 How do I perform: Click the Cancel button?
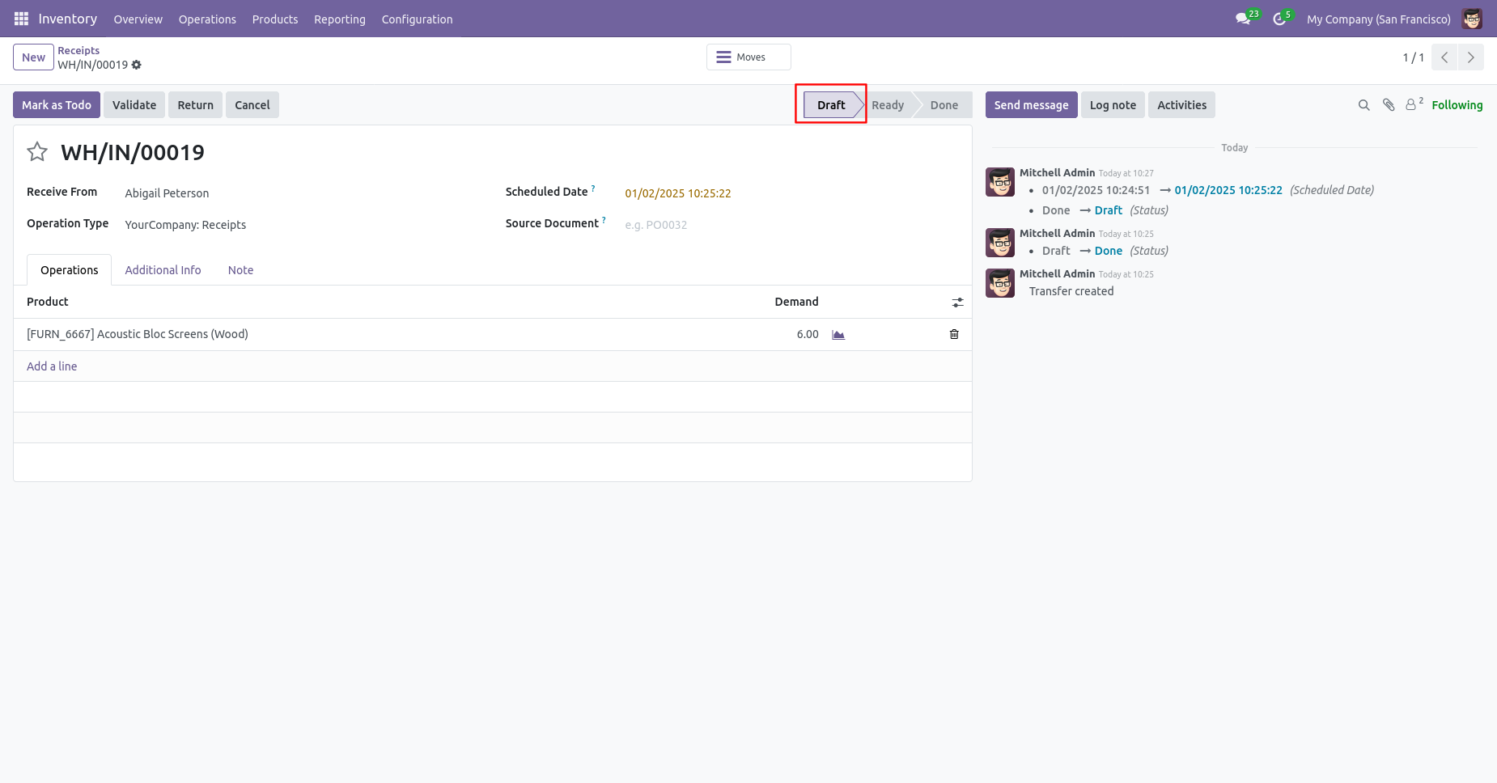pyautogui.click(x=252, y=105)
